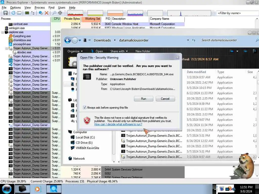Click the Save icon in Process Explorer toolbar
The height and width of the screenshot is (194, 259).
click(6, 13)
